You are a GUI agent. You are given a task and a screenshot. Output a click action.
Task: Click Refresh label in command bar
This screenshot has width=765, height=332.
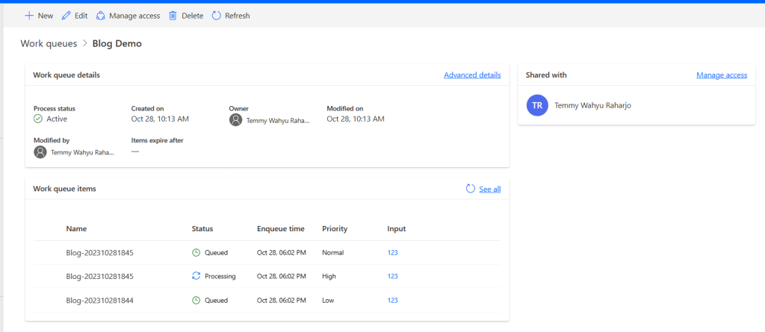tap(237, 16)
